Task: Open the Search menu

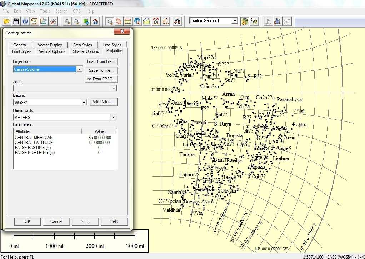Action: click(x=61, y=11)
